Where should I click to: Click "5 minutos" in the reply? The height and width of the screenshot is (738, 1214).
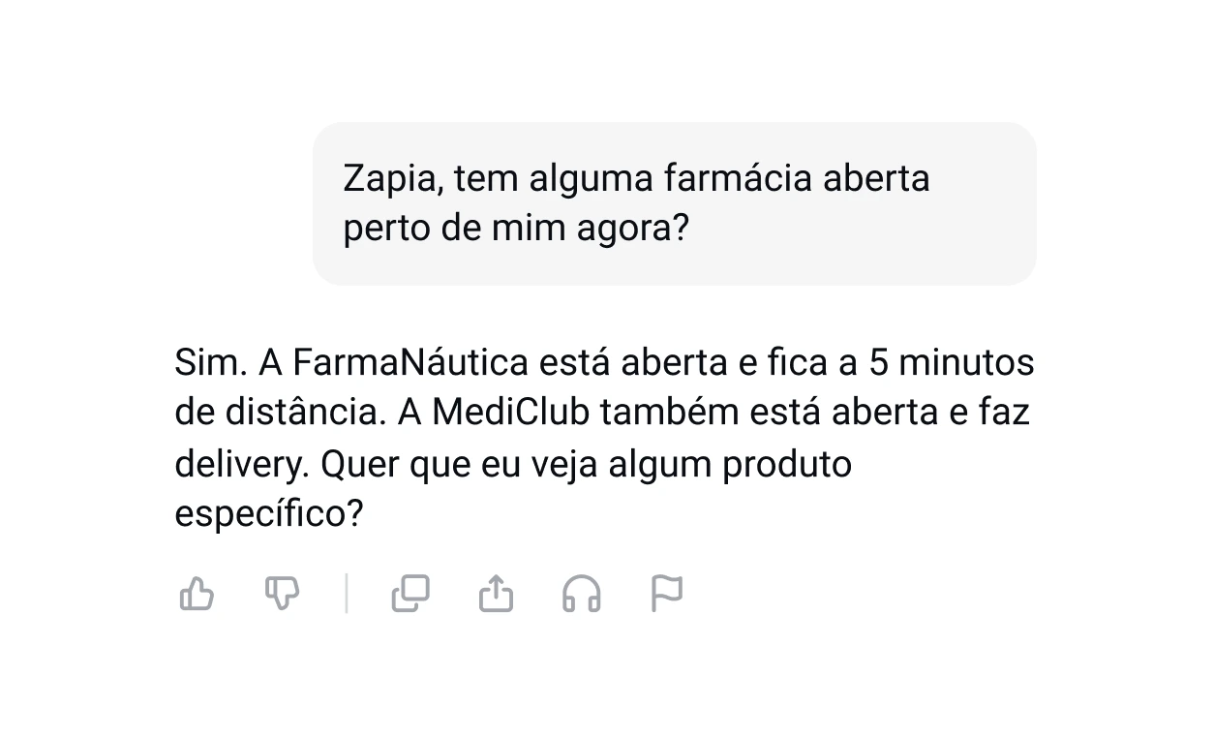[952, 362]
